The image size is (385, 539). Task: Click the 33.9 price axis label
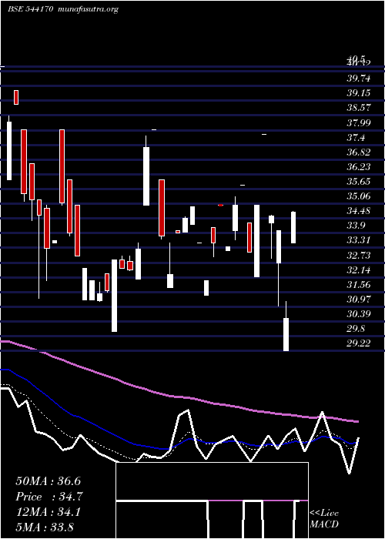(356, 226)
